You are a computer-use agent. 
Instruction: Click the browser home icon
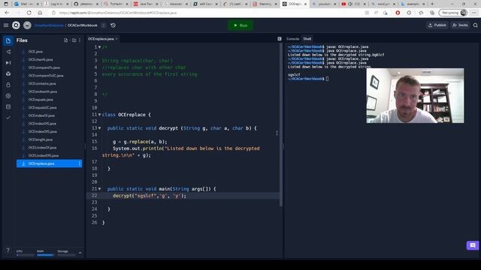click(40, 13)
